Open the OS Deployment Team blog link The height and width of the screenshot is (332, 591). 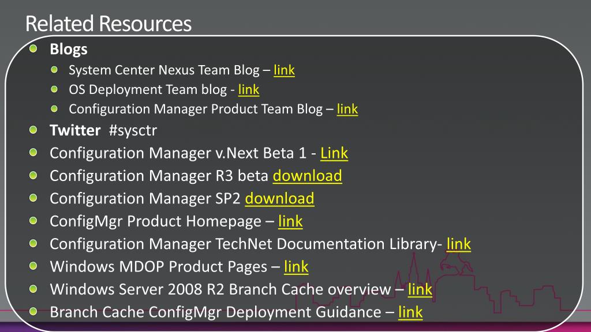[x=249, y=89]
